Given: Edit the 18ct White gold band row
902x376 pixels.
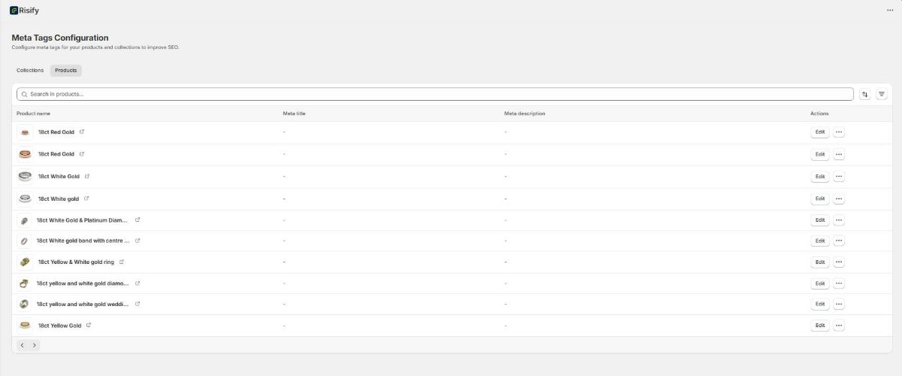Looking at the screenshot, I should coord(819,241).
